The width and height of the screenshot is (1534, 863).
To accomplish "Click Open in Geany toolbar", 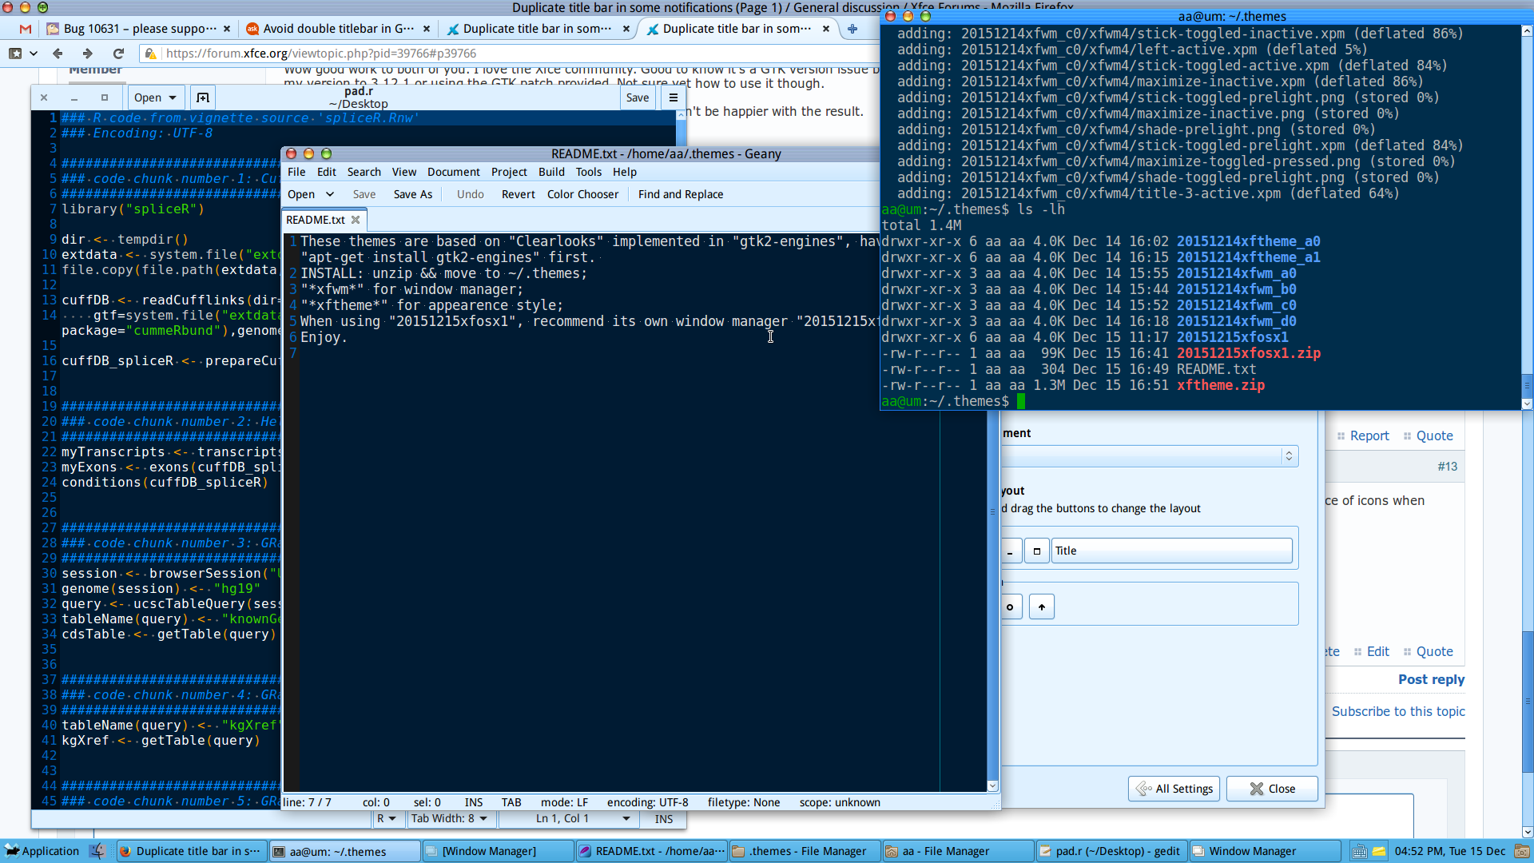I will click(301, 194).
